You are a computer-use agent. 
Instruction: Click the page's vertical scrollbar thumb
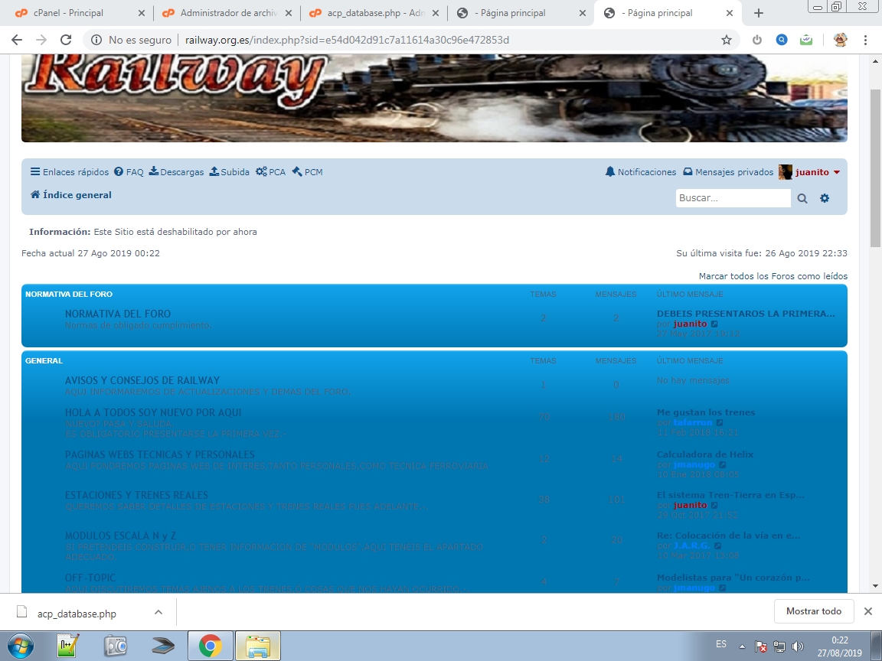875,168
